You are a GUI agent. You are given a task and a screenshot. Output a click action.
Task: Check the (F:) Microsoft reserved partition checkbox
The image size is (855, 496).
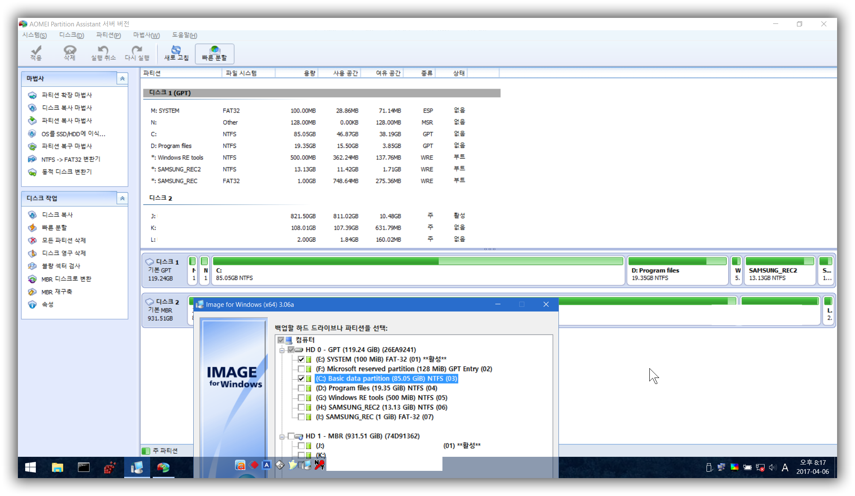click(x=301, y=369)
